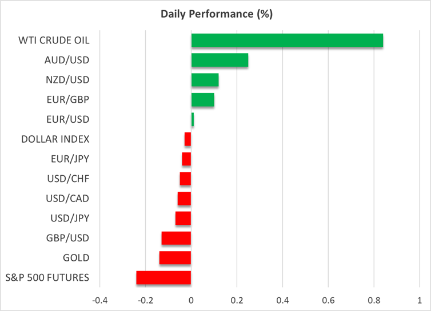Screen dimensions: 431x311
Task: Select the USD/JPY red bar
Action: pyautogui.click(x=183, y=218)
